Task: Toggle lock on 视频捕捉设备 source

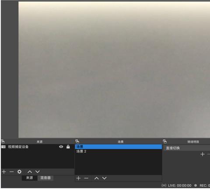Action: point(68,146)
